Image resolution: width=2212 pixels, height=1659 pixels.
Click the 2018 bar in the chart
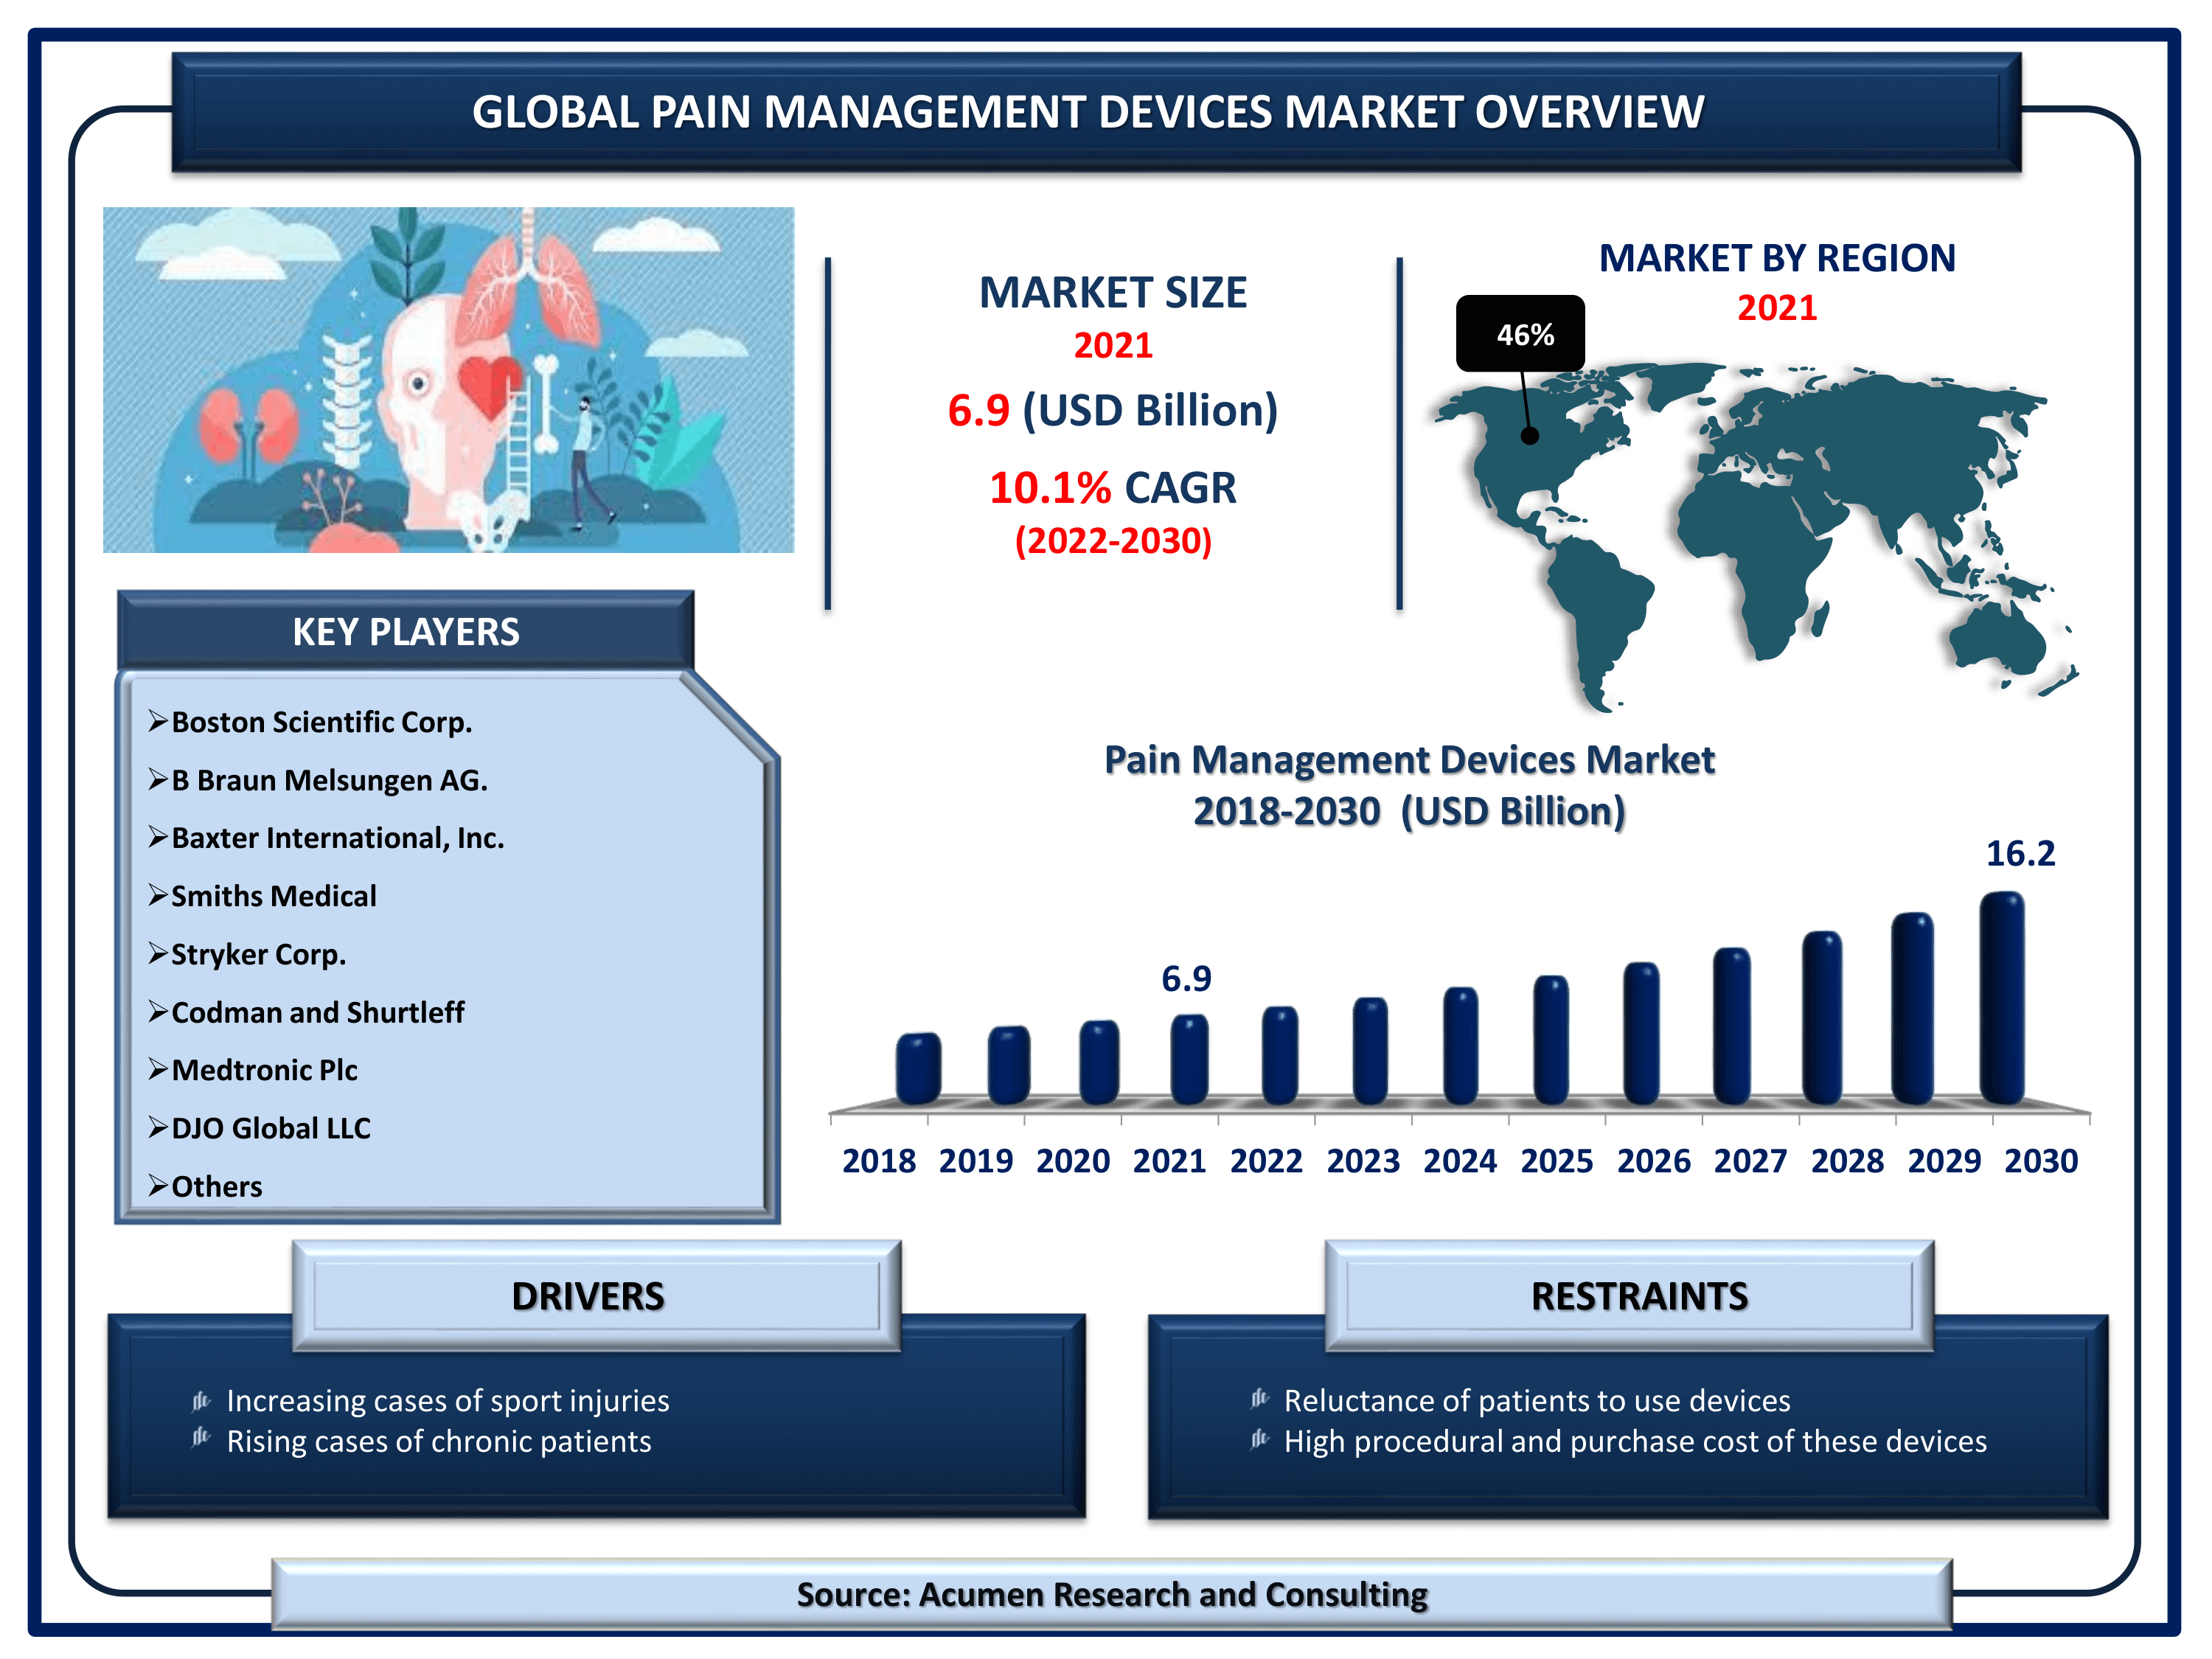(x=917, y=1068)
